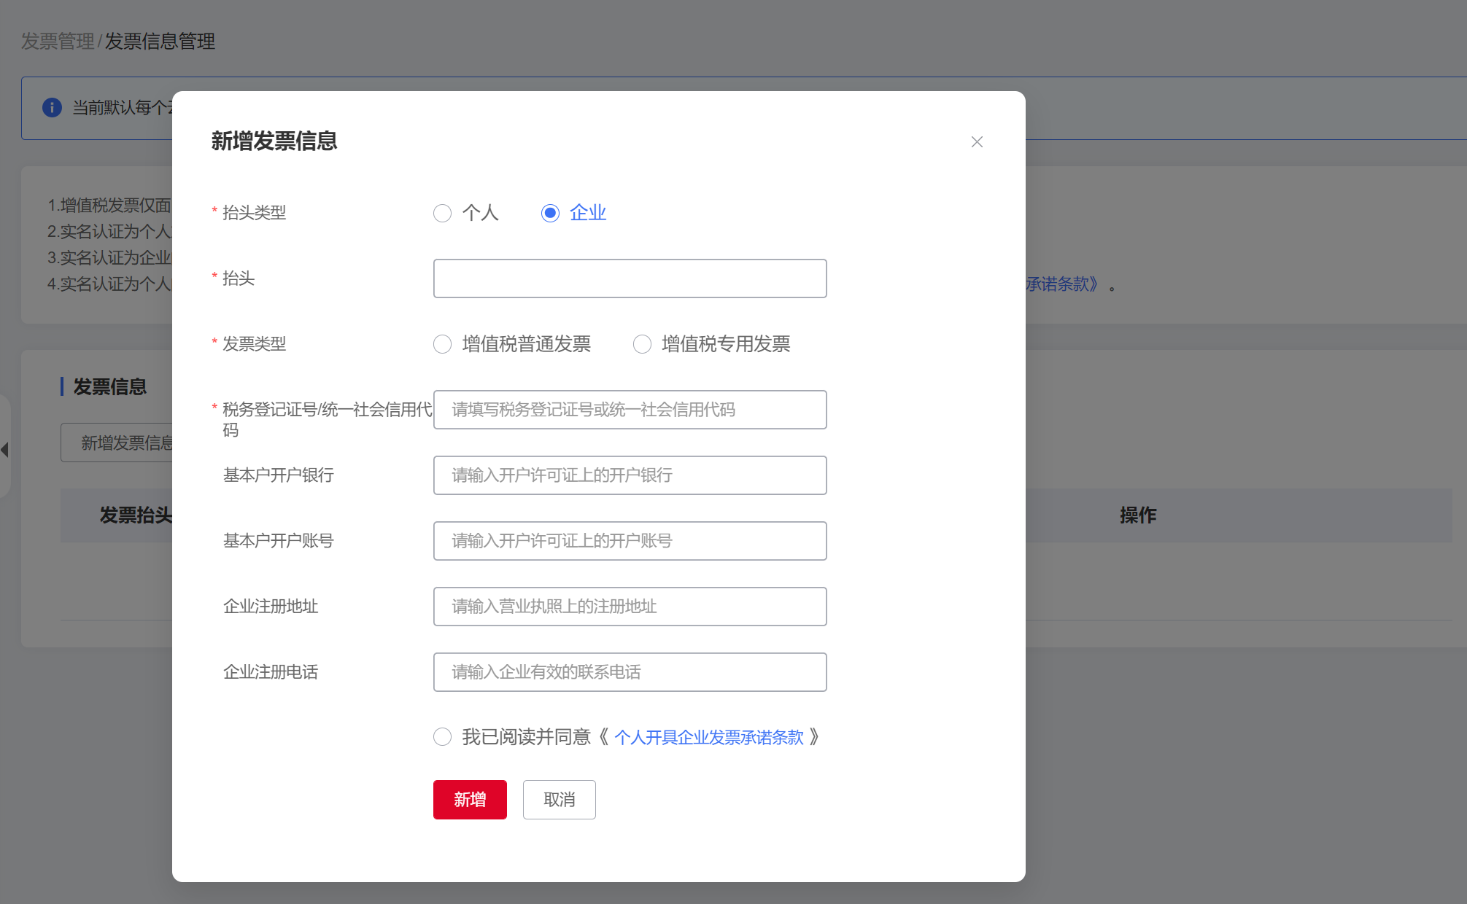This screenshot has width=1467, height=904.
Task: Open the 承诺条款 link in background notes
Action: [x=1061, y=284]
